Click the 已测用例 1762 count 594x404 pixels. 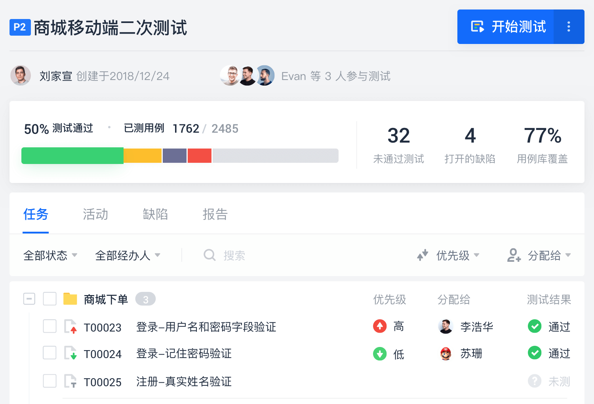pos(162,128)
